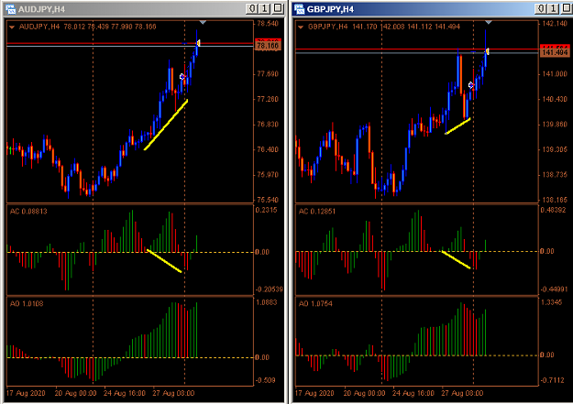573x404 pixels.
Task: Close the GBPJPY,H4 chart window
Action: [567, 8]
